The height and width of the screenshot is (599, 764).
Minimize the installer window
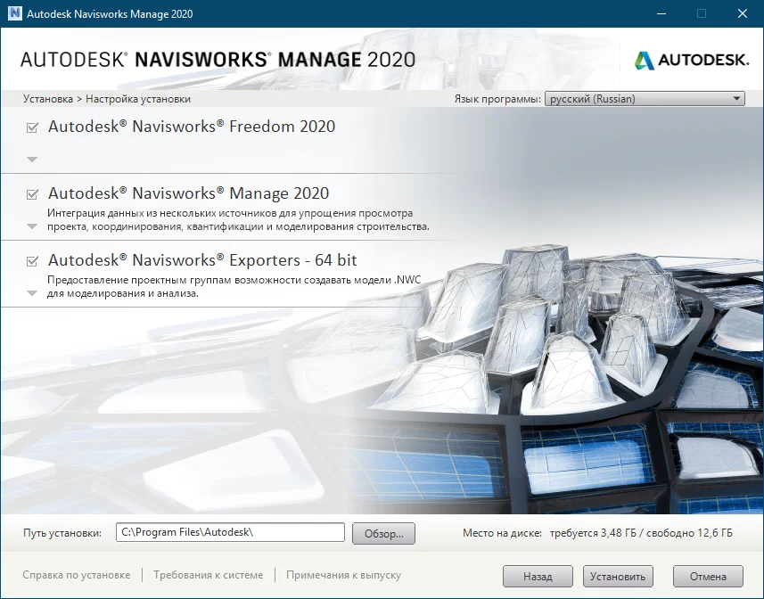point(661,13)
